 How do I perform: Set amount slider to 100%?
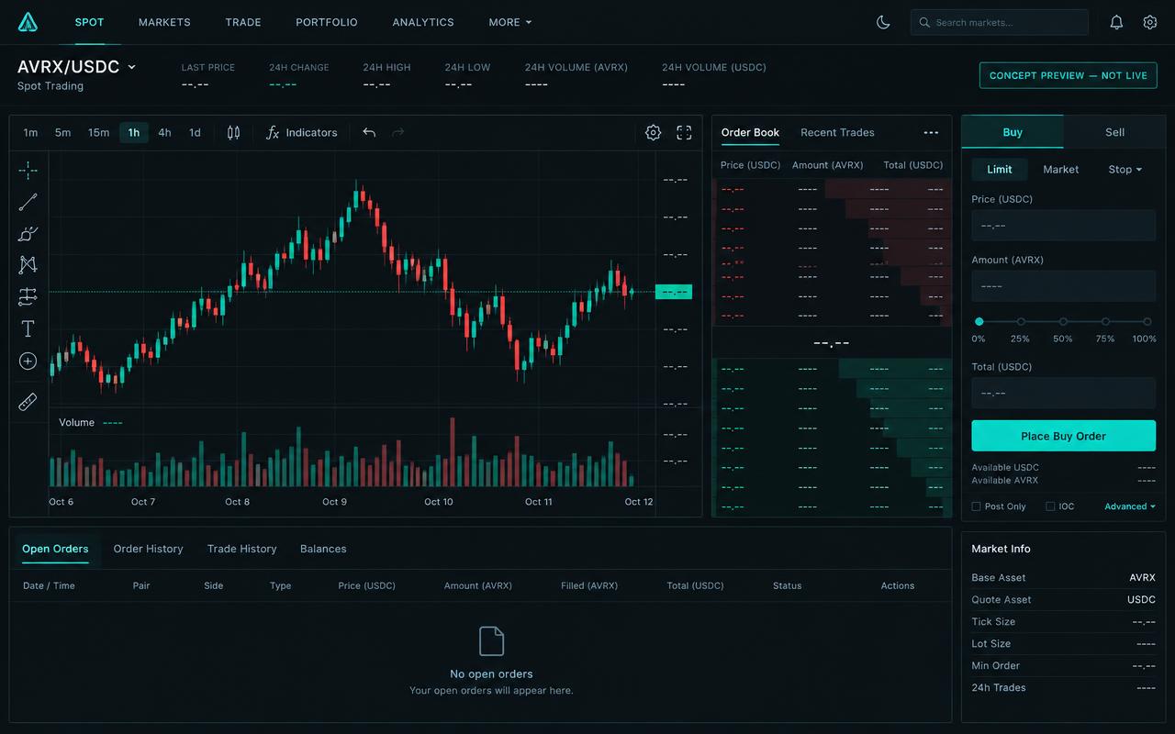1147,322
